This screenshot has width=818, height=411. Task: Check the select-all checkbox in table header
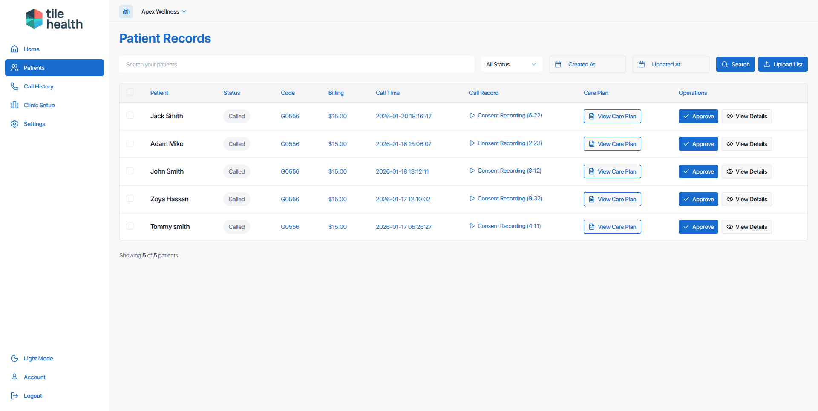130,92
